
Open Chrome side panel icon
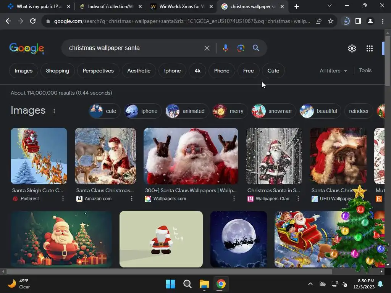click(x=358, y=21)
